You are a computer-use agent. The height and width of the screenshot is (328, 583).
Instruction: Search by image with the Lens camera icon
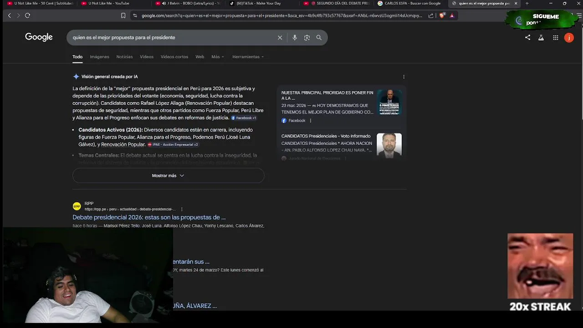[307, 38]
